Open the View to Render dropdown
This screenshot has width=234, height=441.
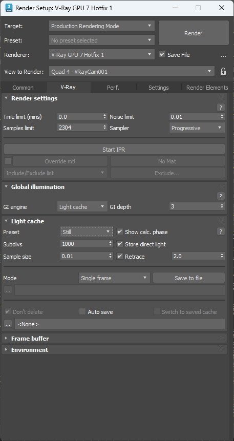pyautogui.click(x=132, y=71)
